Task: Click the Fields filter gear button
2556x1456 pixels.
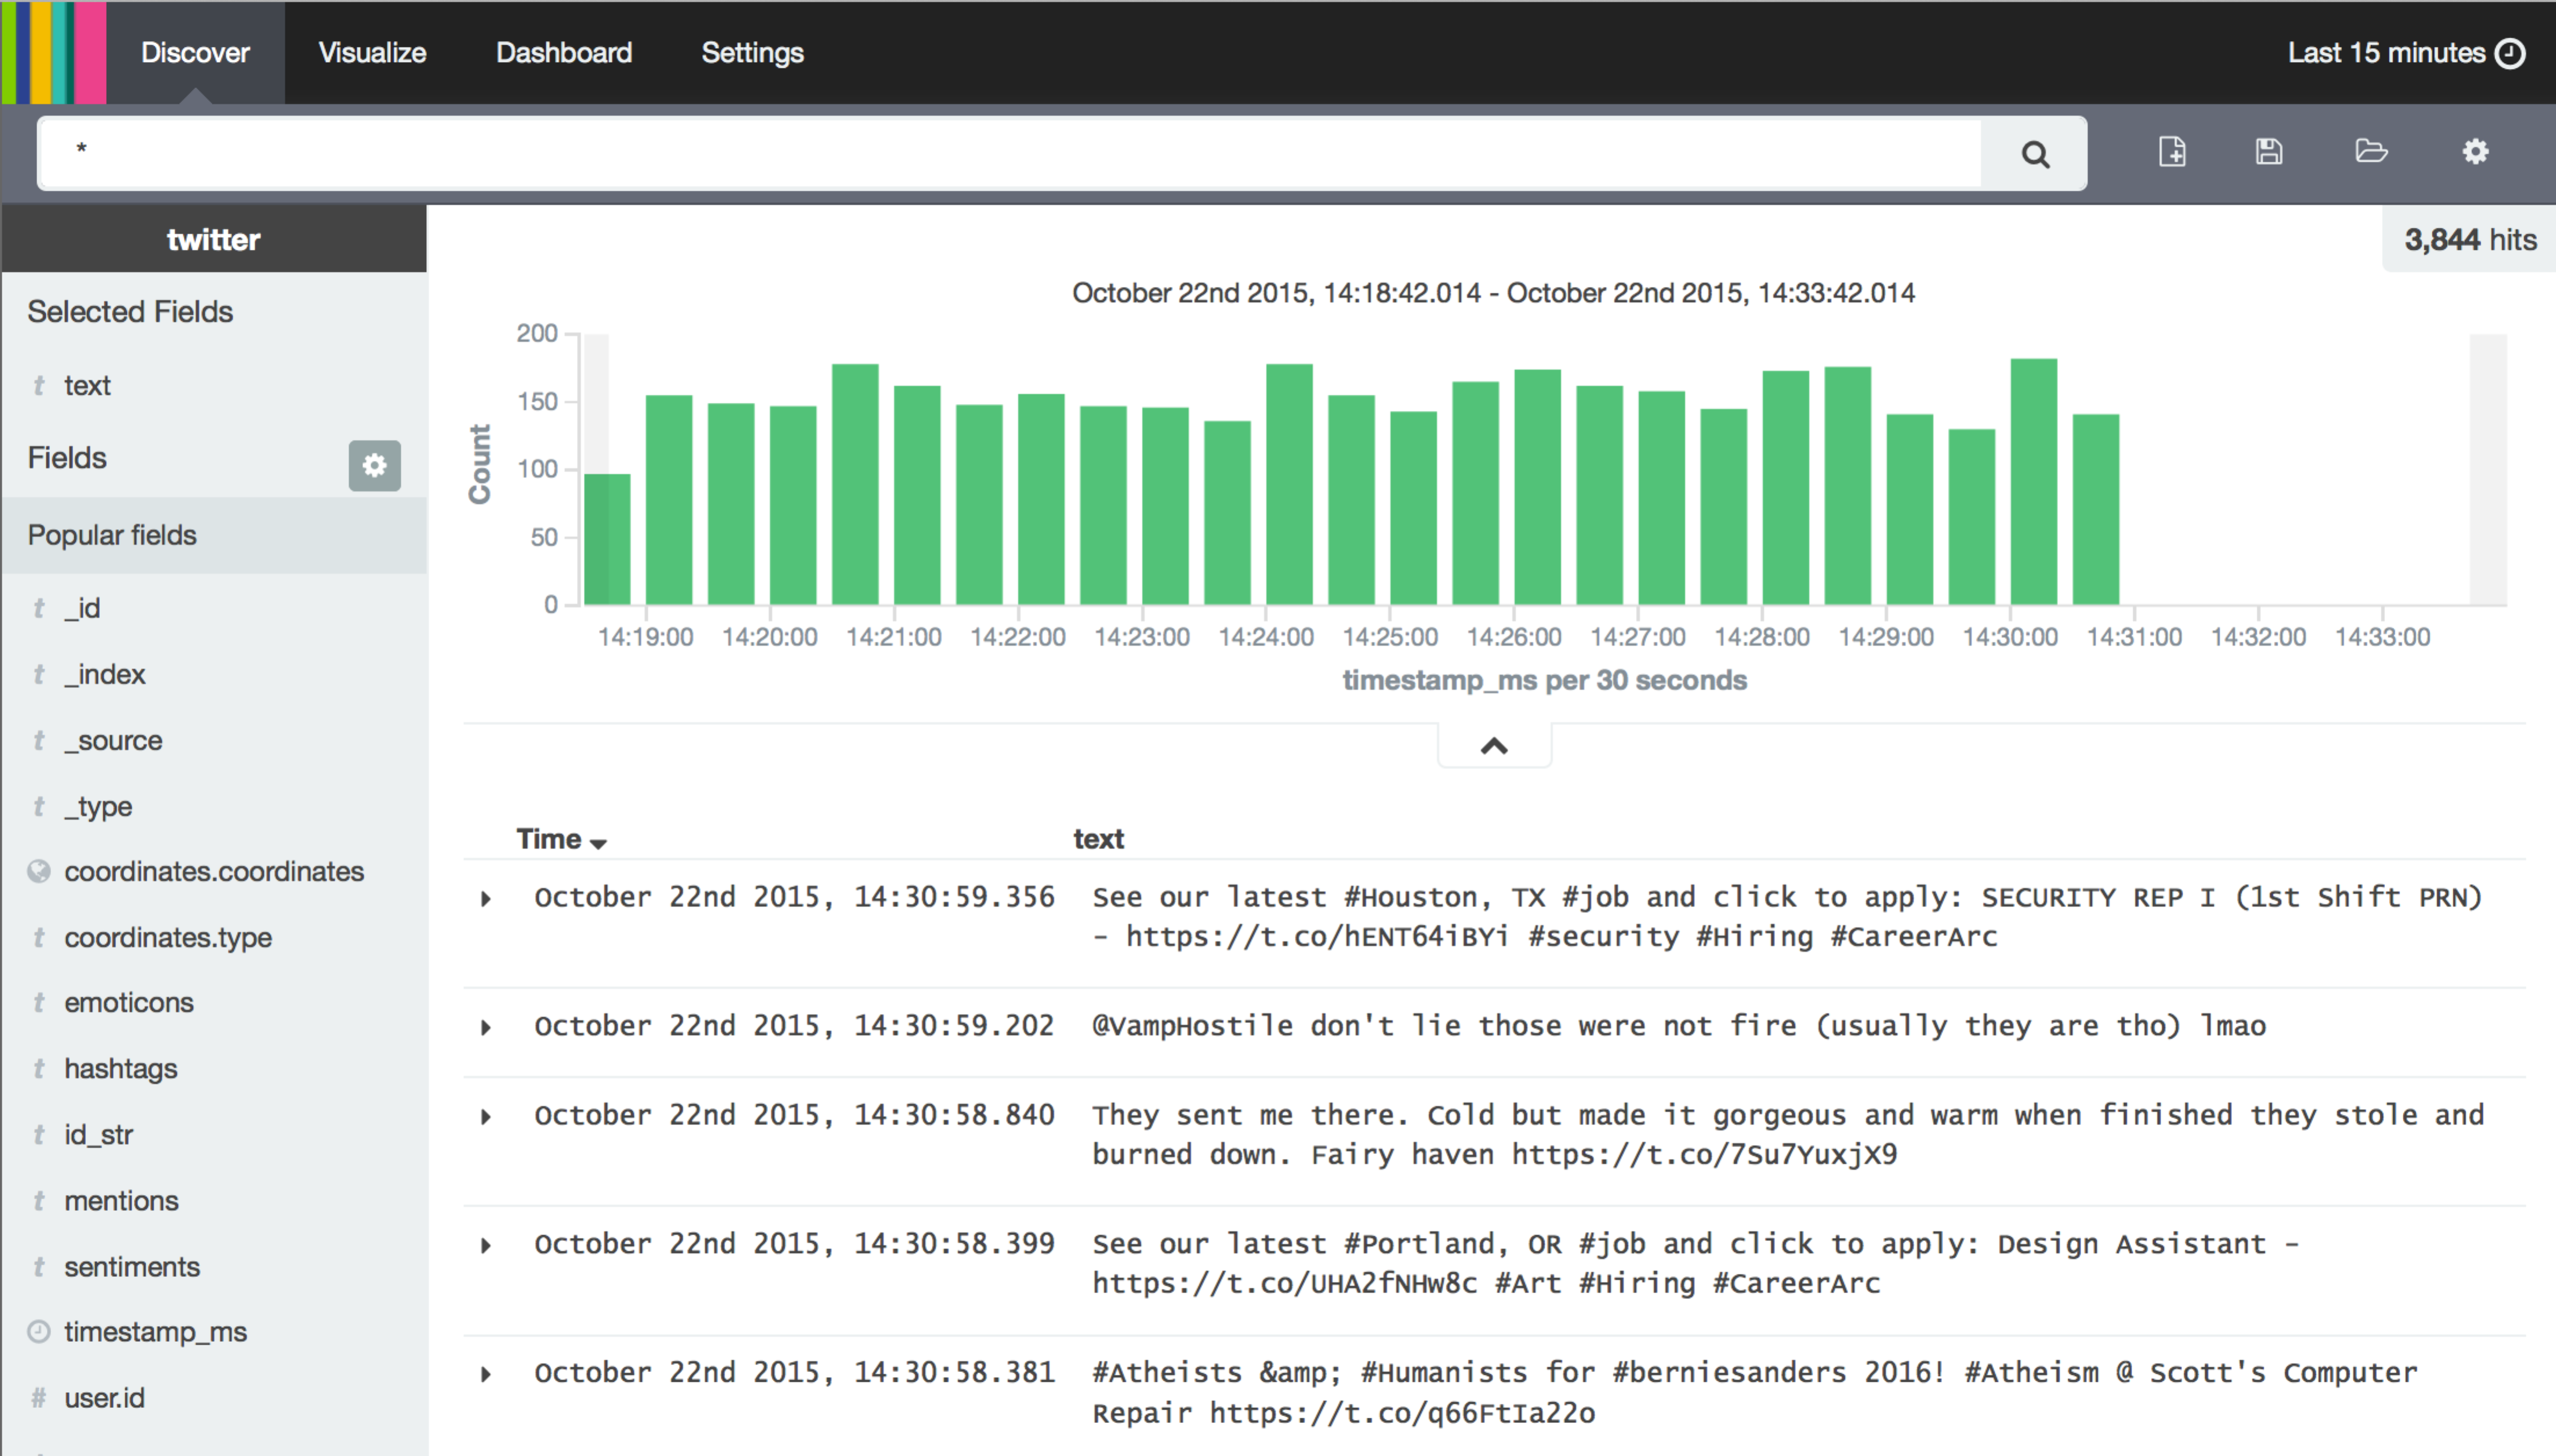Action: (x=374, y=465)
